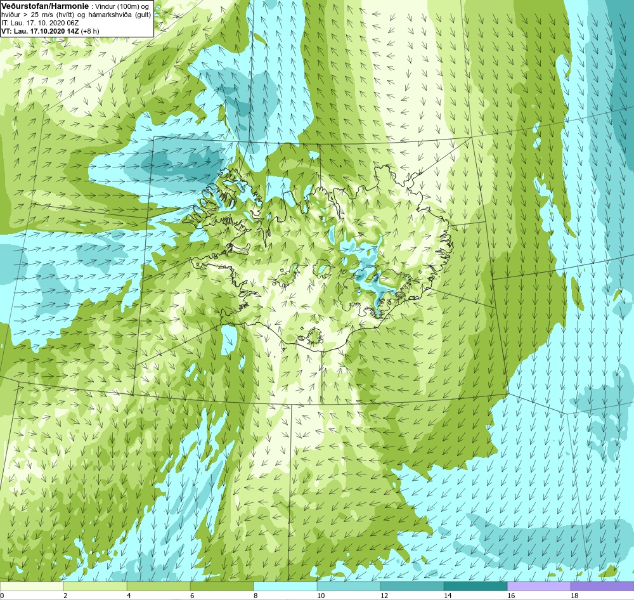634x600 pixels.
Task: Click the legend scale value '12'
Action: pyautogui.click(x=384, y=596)
